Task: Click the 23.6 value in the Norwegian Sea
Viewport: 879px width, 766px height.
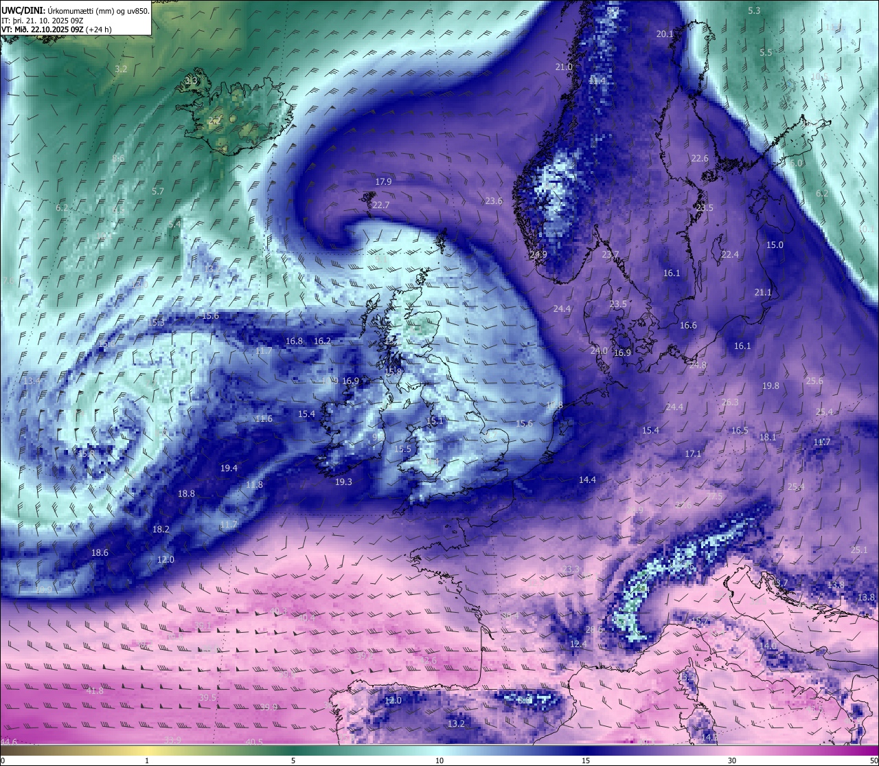Action: [494, 201]
